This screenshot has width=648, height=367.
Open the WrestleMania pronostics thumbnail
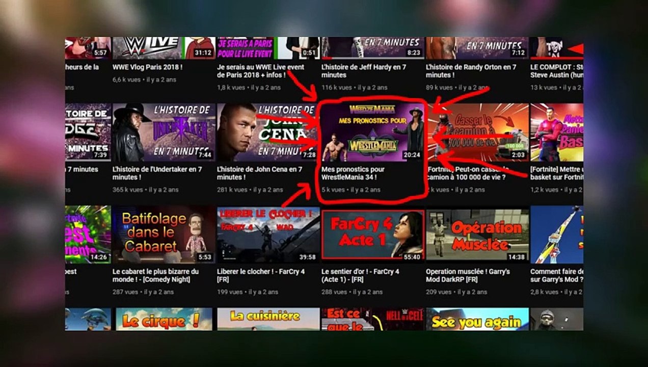coord(372,133)
